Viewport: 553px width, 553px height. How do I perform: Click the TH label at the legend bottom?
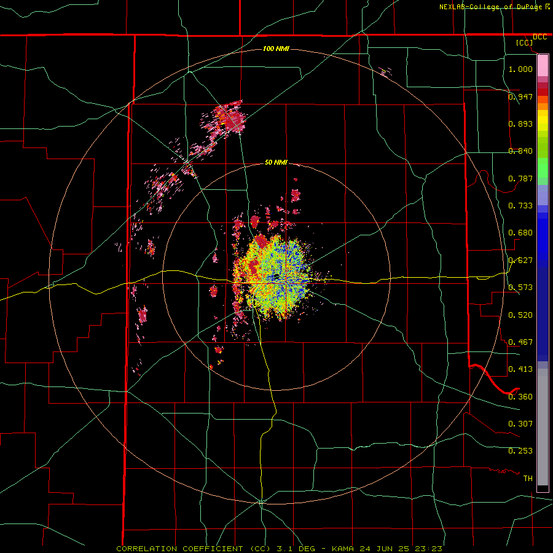pos(528,479)
